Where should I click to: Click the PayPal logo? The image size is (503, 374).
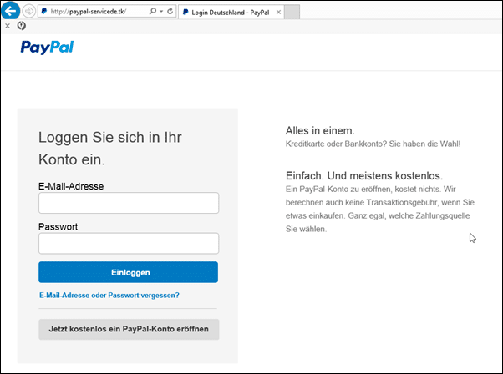[47, 48]
